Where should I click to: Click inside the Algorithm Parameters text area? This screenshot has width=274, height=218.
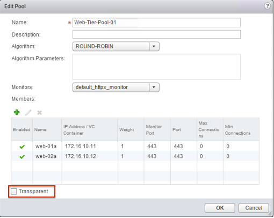tap(156, 67)
